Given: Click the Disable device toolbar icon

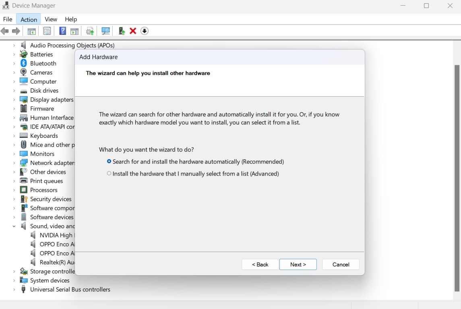Looking at the screenshot, I should (x=144, y=31).
